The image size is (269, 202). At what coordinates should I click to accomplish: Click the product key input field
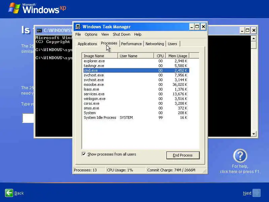[x=28, y=118]
